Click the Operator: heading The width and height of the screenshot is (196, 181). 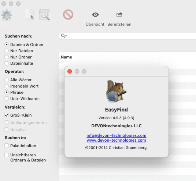(15, 71)
